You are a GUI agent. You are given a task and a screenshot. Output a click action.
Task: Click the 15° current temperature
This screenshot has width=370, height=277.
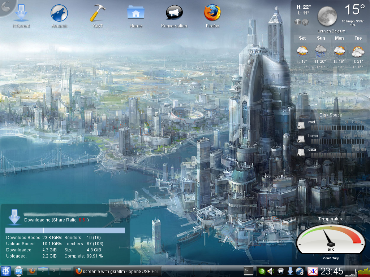355,10
